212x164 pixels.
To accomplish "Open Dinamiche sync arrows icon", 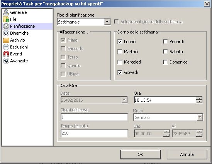I will tap(6, 33).
